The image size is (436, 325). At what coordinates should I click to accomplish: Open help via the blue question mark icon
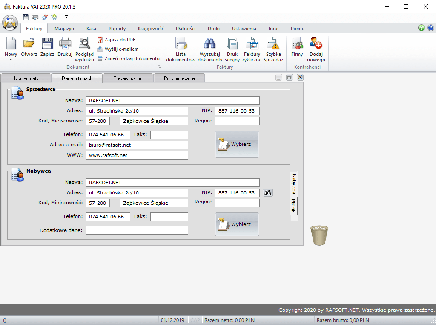tap(431, 28)
